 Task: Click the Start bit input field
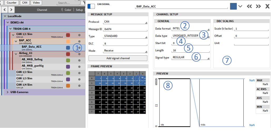click(x=191, y=43)
